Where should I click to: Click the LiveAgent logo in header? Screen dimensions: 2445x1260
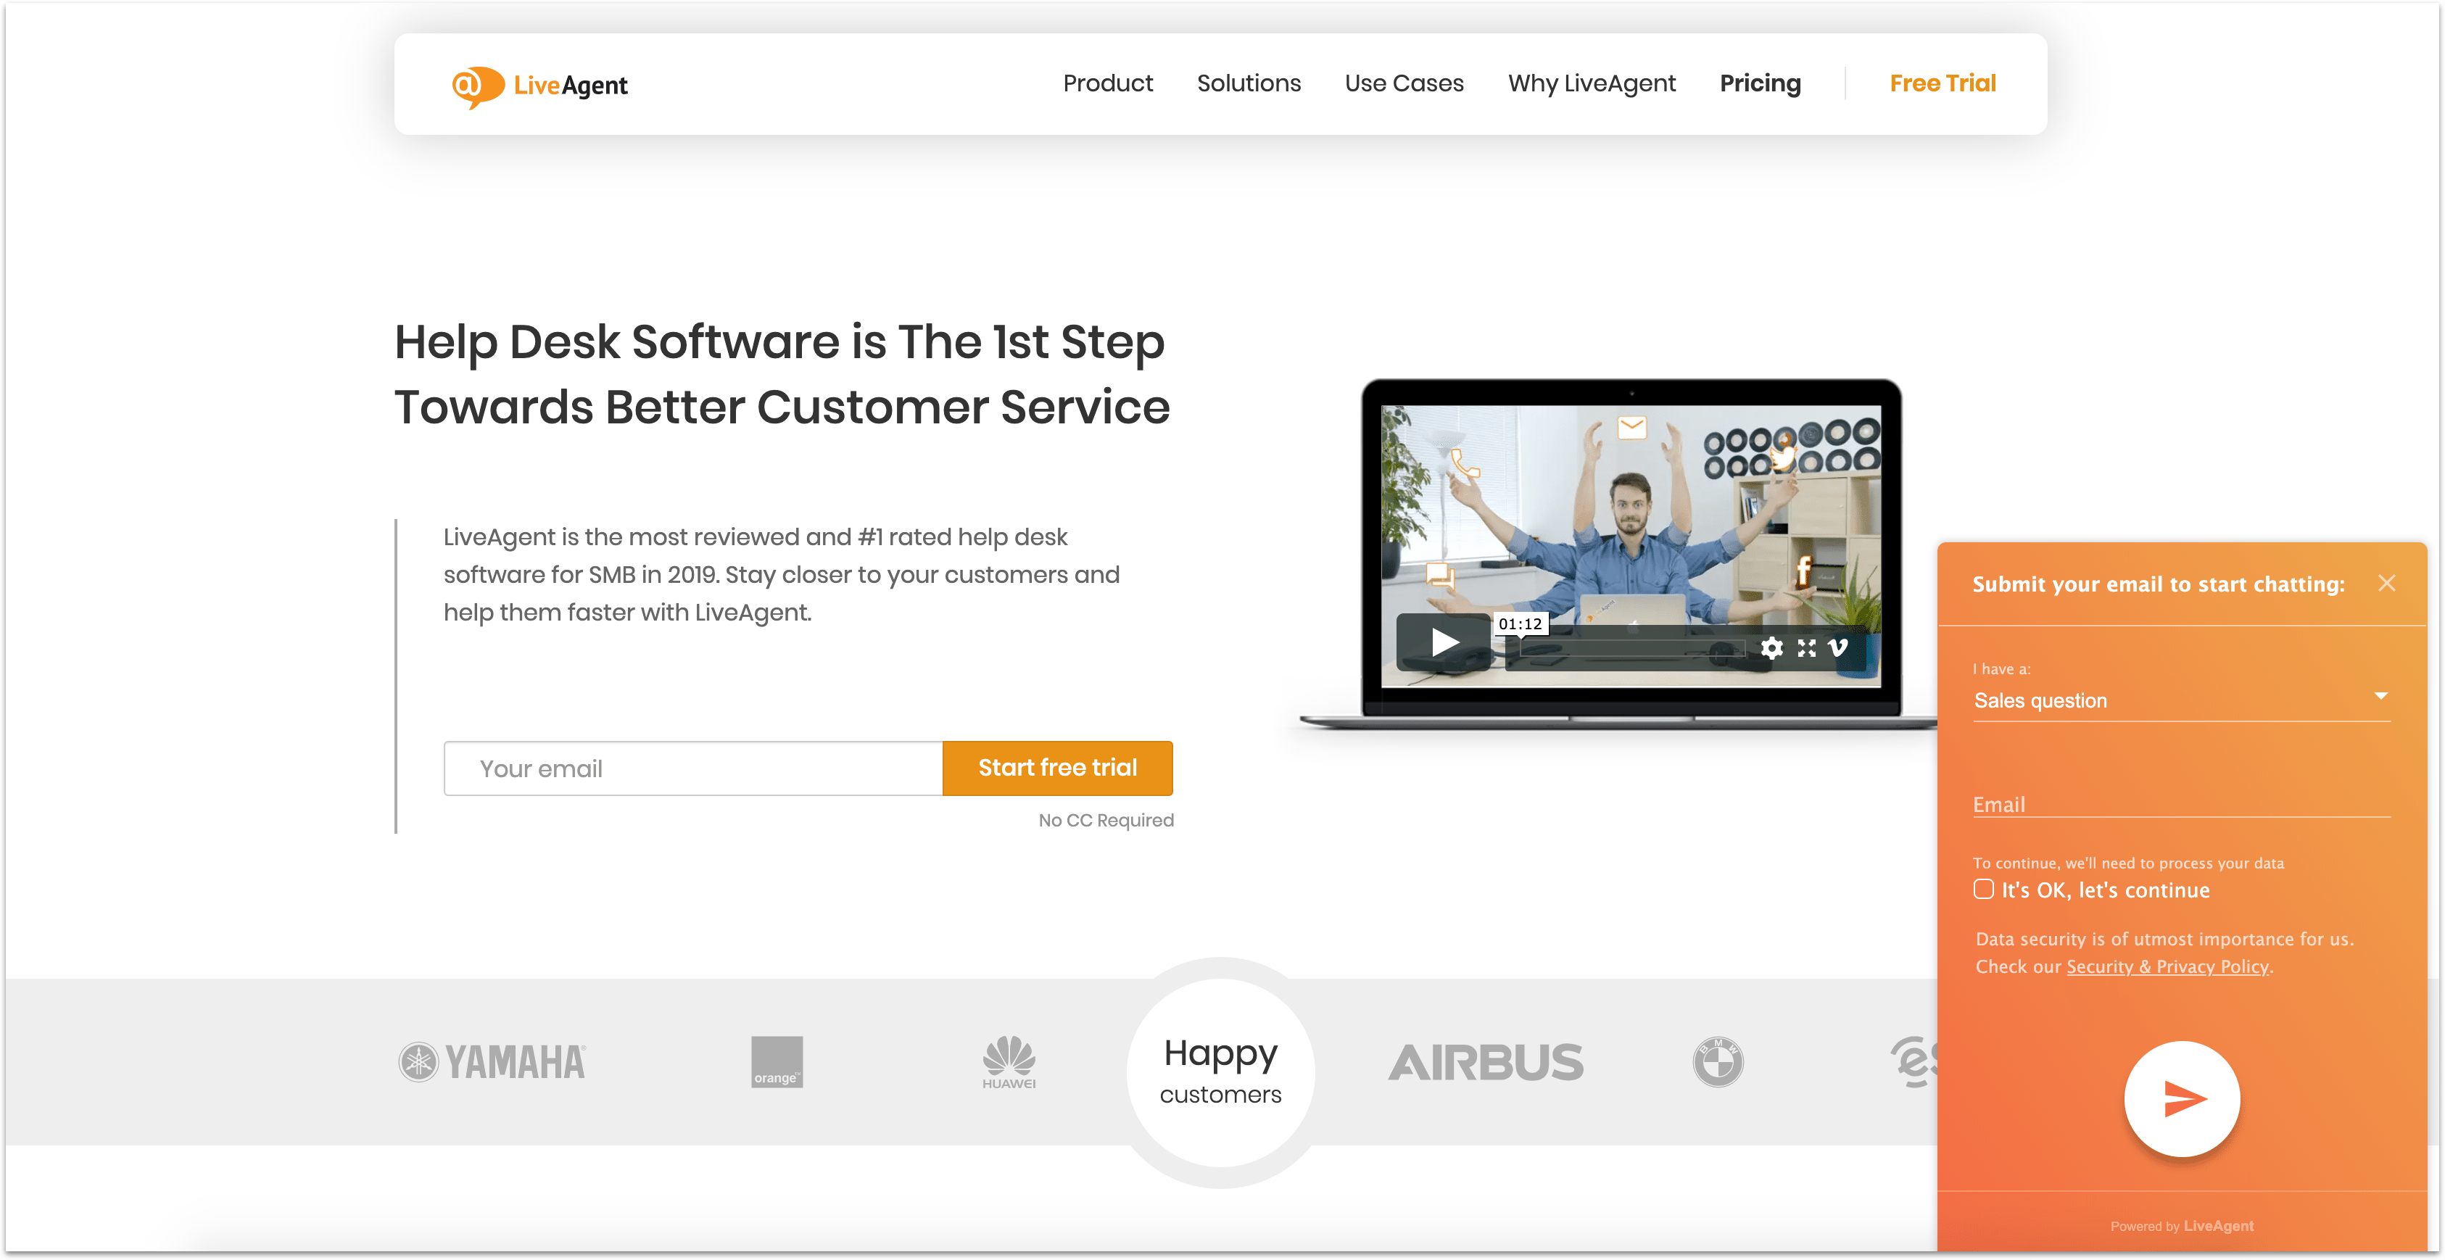tap(539, 86)
